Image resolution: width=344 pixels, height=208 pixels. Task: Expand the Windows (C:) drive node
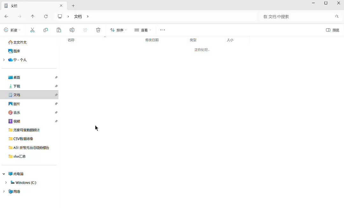pos(6,183)
